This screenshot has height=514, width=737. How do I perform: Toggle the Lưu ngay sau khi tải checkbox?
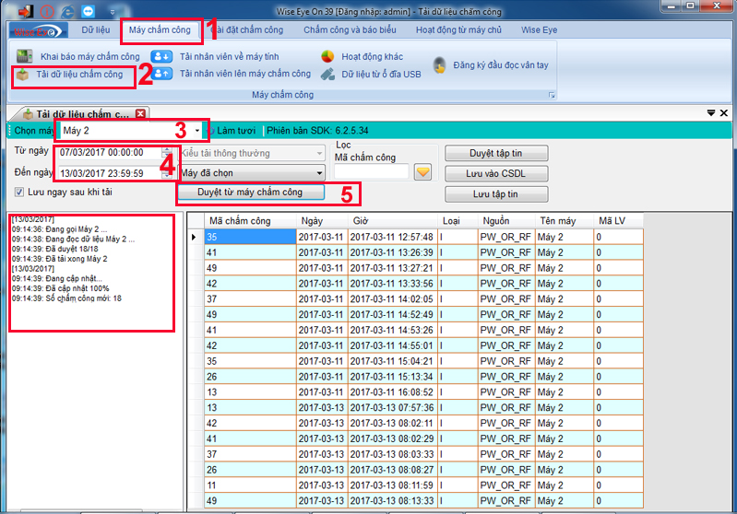click(x=19, y=192)
